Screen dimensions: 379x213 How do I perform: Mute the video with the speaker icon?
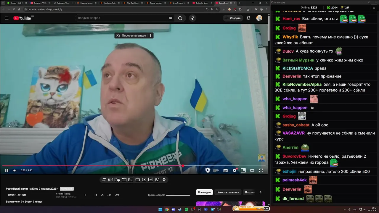click(x=15, y=170)
